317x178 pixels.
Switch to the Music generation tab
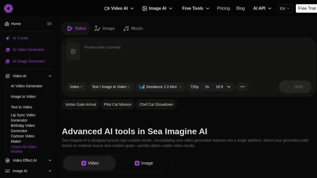[133, 28]
